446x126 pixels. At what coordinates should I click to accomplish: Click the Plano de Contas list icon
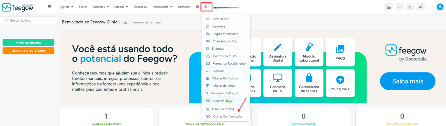[x=207, y=109]
